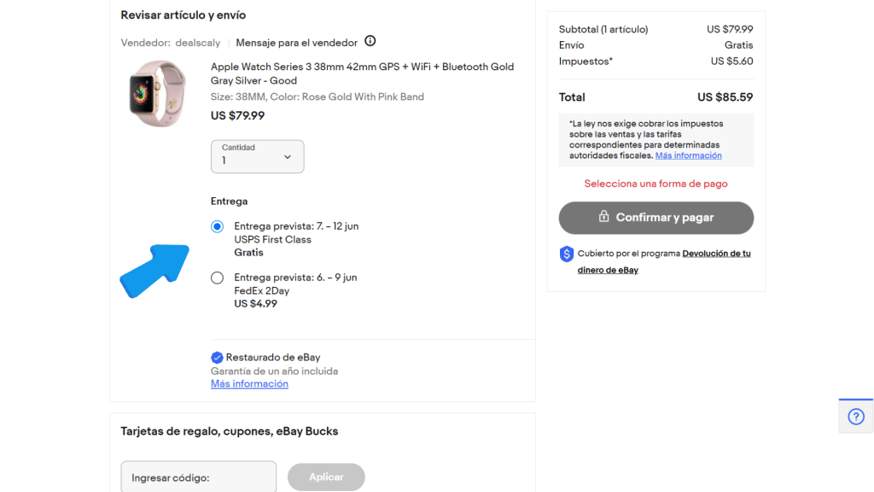Click the Apple Watch product thumbnail

point(157,94)
